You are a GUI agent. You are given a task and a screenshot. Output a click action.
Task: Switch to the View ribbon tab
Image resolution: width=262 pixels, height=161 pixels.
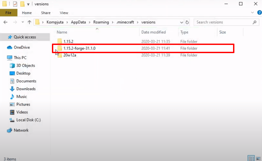64,13
